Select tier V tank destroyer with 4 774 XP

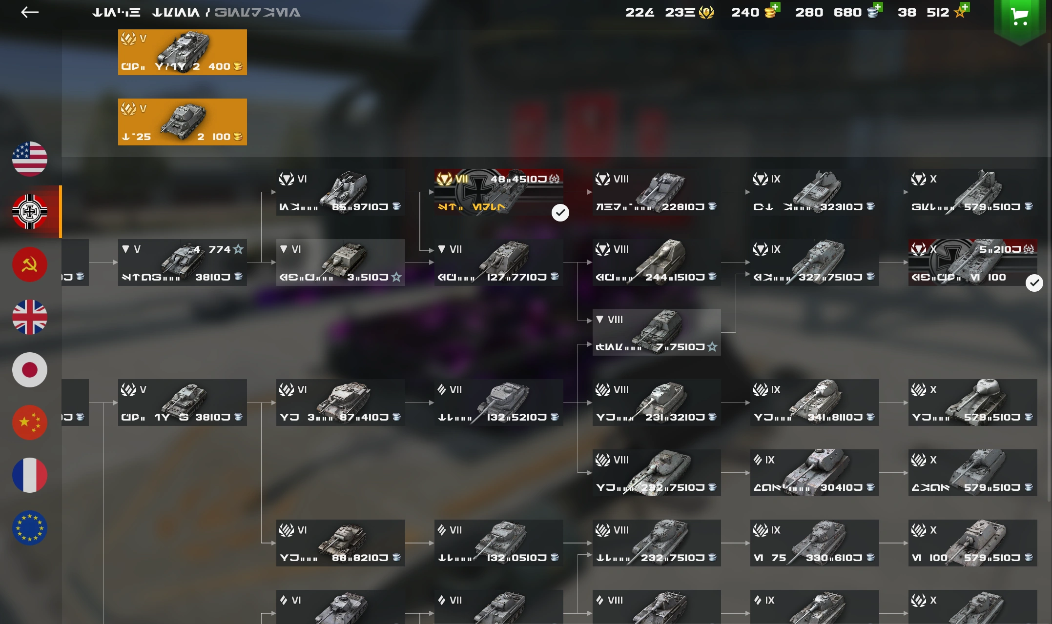[x=183, y=262]
